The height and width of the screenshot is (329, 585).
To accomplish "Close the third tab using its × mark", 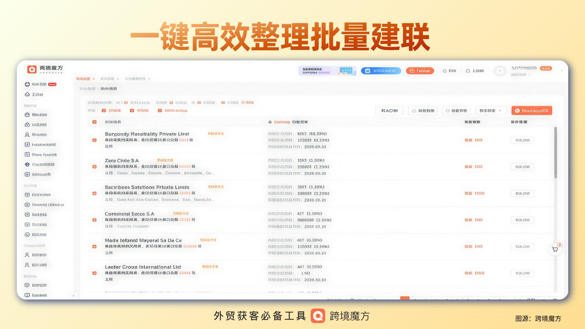I will (149, 79).
